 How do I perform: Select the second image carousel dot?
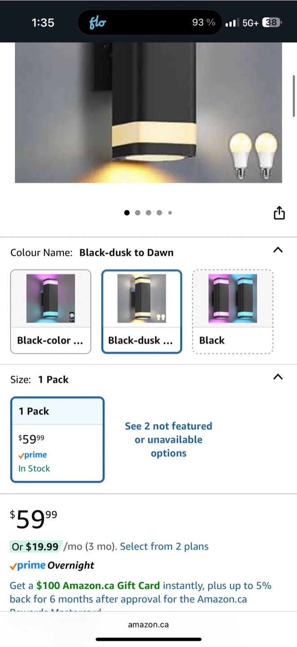tap(138, 213)
